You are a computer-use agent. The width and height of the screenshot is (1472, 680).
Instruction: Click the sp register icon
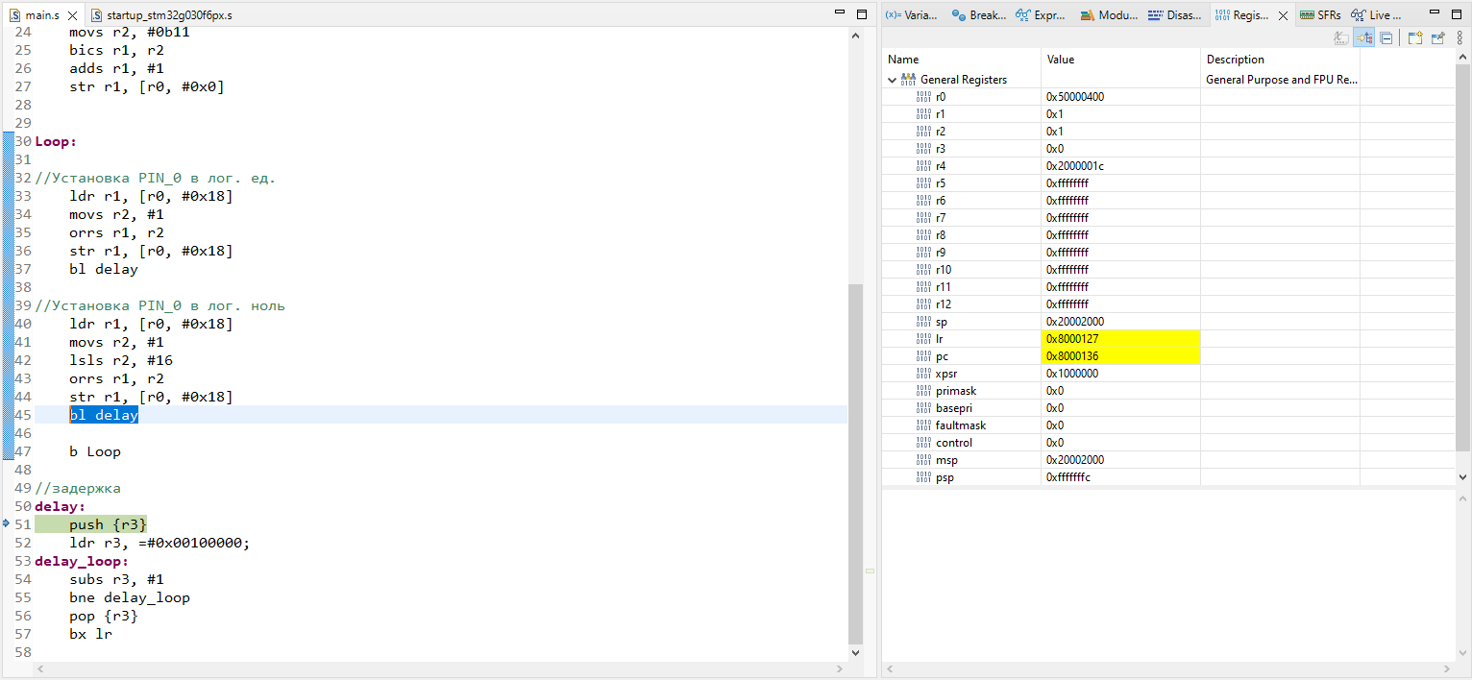924,322
